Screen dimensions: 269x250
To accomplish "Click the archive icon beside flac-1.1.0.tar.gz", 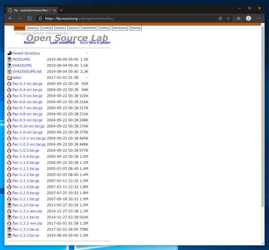I will coord(9,162).
